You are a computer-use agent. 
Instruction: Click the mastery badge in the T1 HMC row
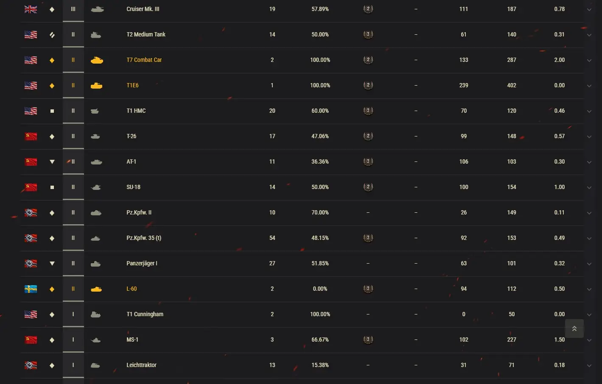[368, 111]
